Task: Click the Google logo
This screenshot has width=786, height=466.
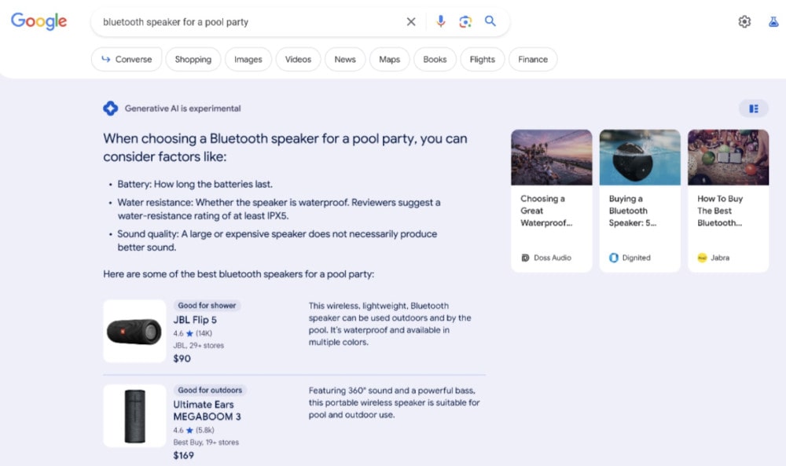Action: coord(38,22)
